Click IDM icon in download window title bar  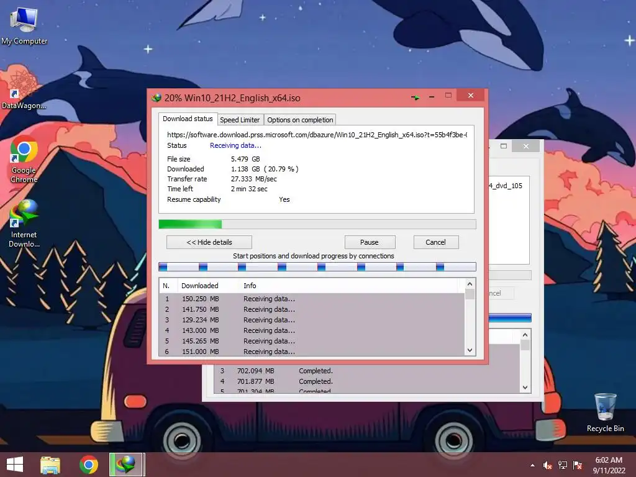157,98
